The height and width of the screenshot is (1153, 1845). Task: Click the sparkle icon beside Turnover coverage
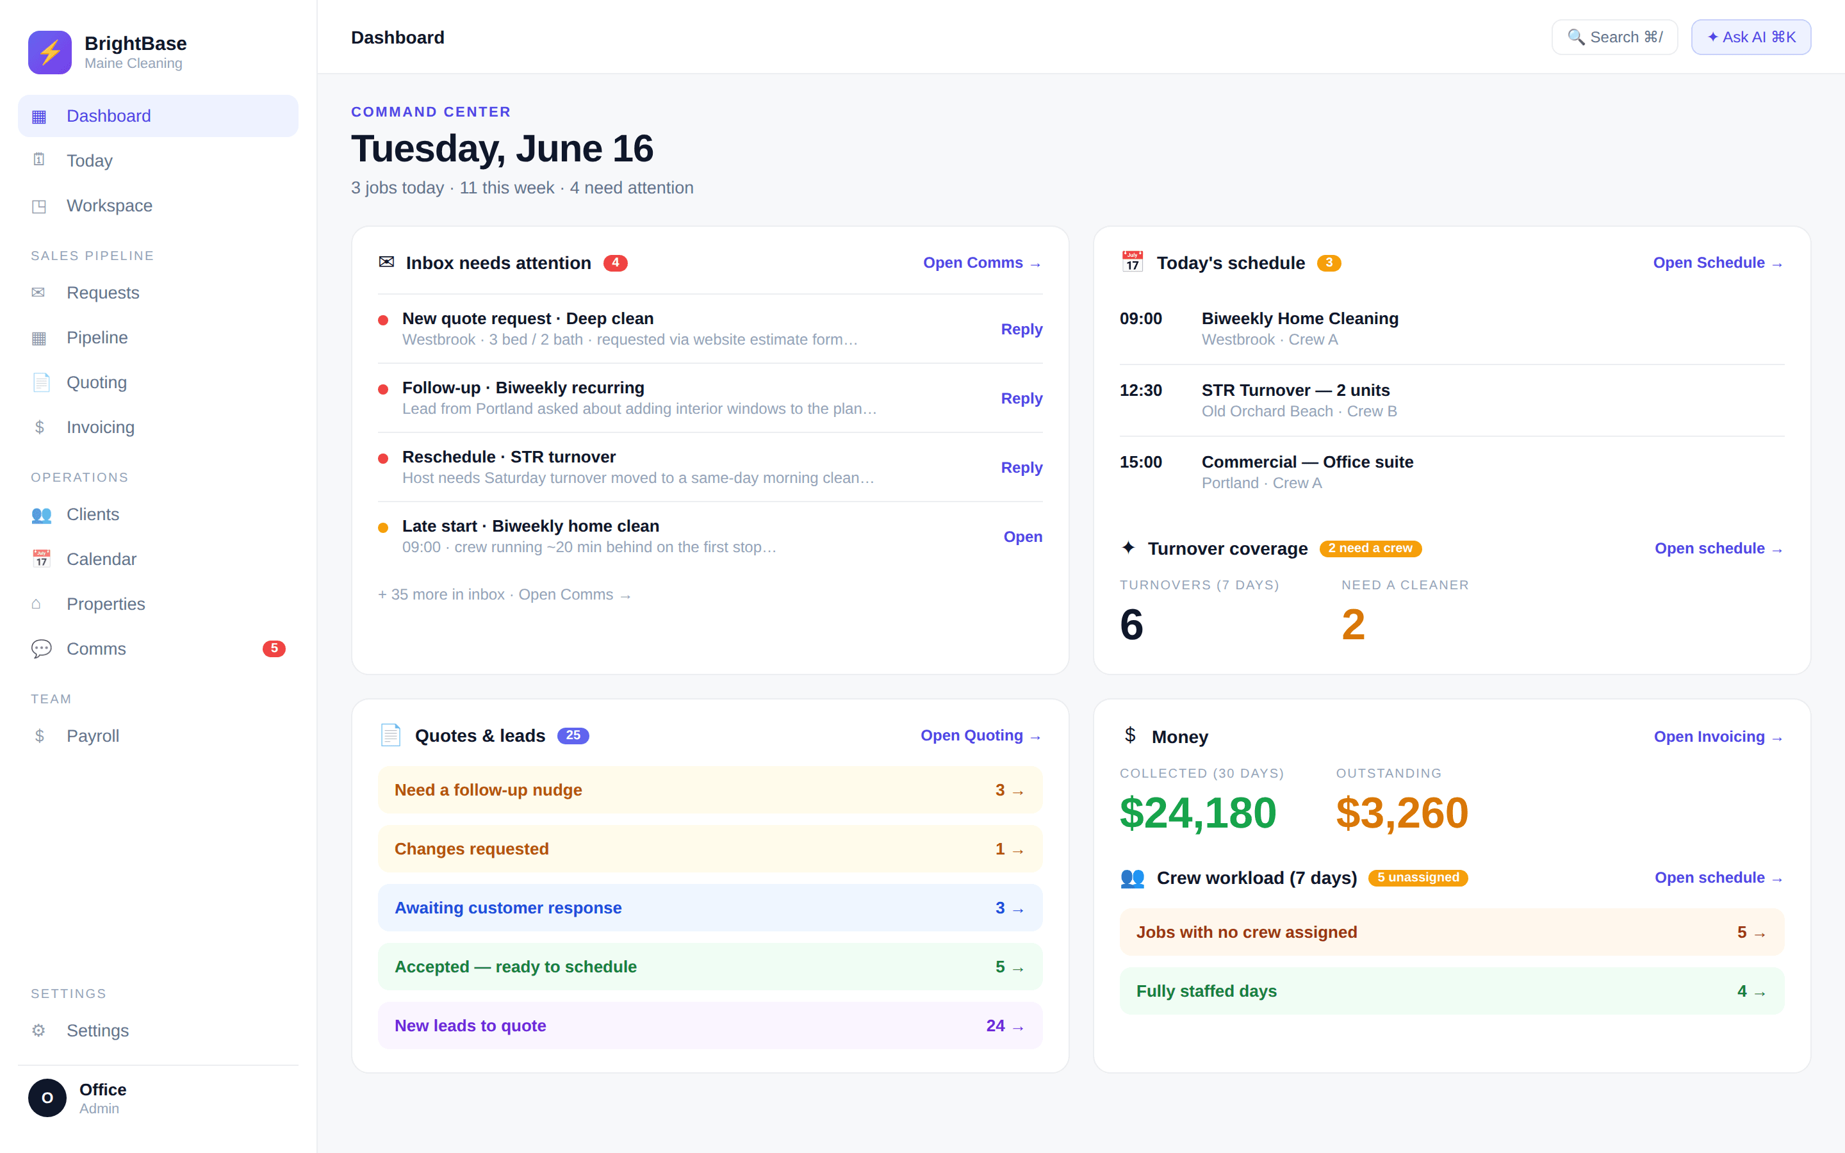[1128, 548]
